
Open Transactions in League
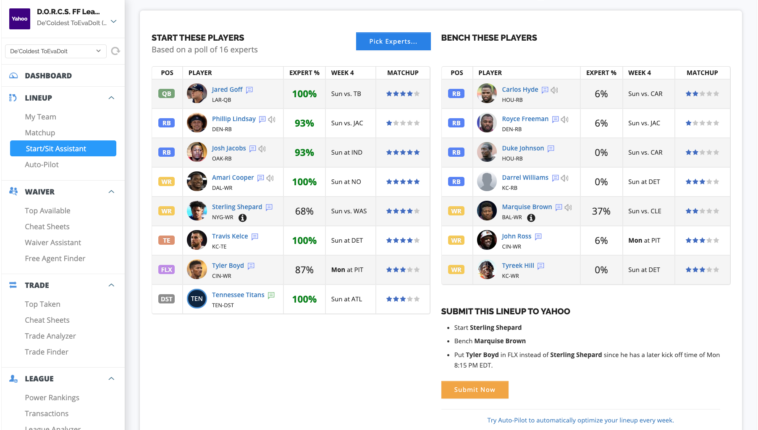(x=47, y=414)
